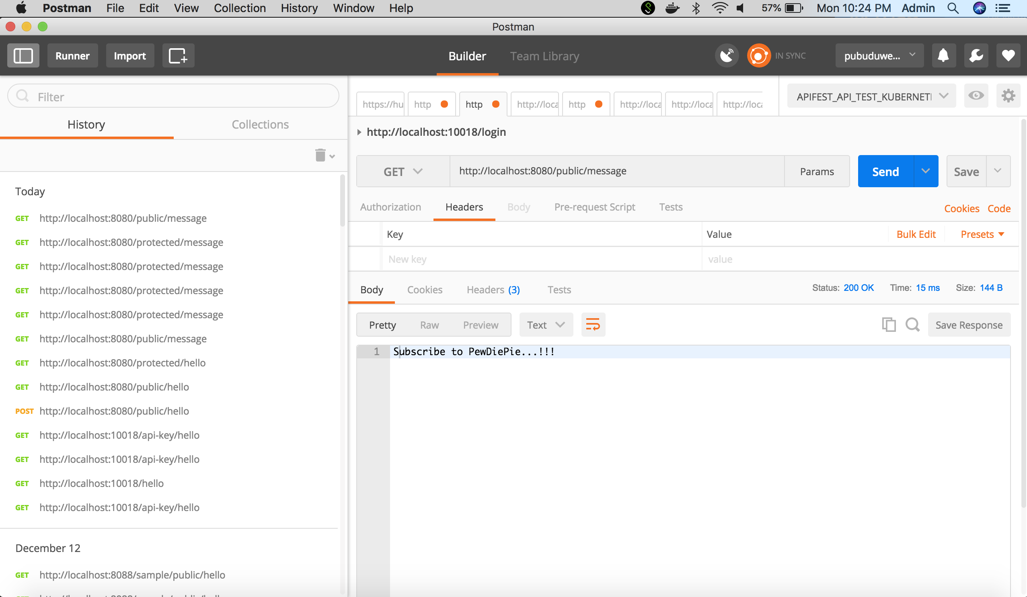Screen dimensions: 1027x597
Task: Select the Raw response view
Action: 429,325
